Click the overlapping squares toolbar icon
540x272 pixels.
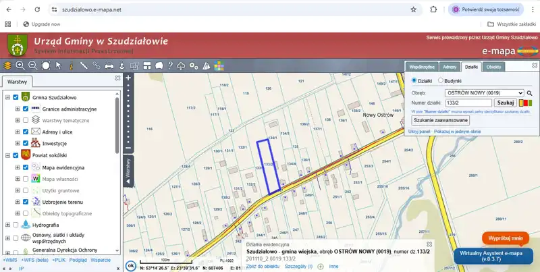[134, 65]
